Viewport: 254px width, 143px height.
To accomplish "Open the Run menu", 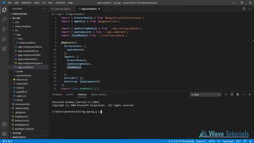I will pos(50,3).
